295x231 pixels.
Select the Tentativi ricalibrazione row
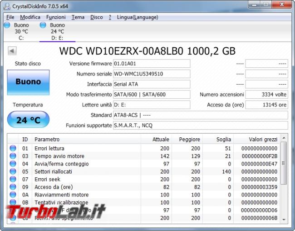tap(144, 202)
